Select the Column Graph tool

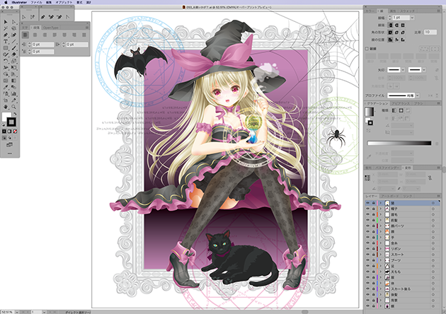(x=13, y=94)
